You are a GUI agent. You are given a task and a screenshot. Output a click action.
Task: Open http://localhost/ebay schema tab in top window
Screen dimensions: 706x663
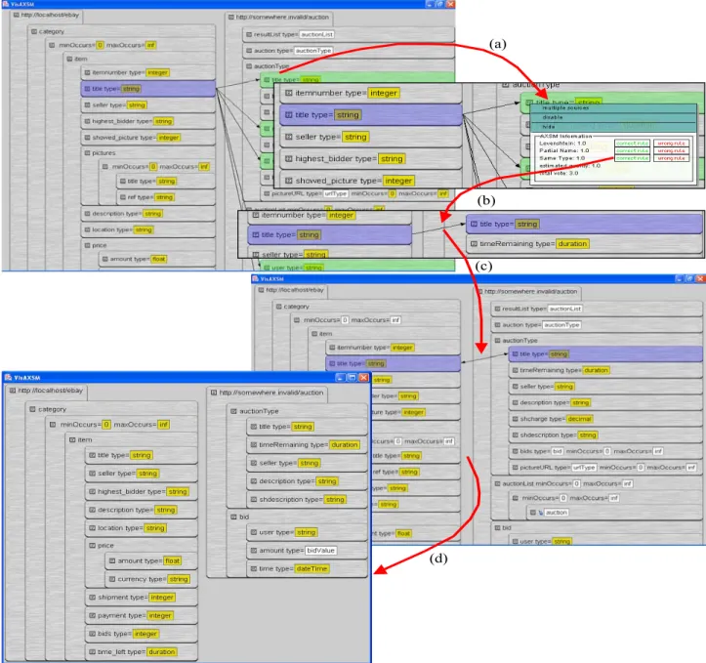[46, 15]
